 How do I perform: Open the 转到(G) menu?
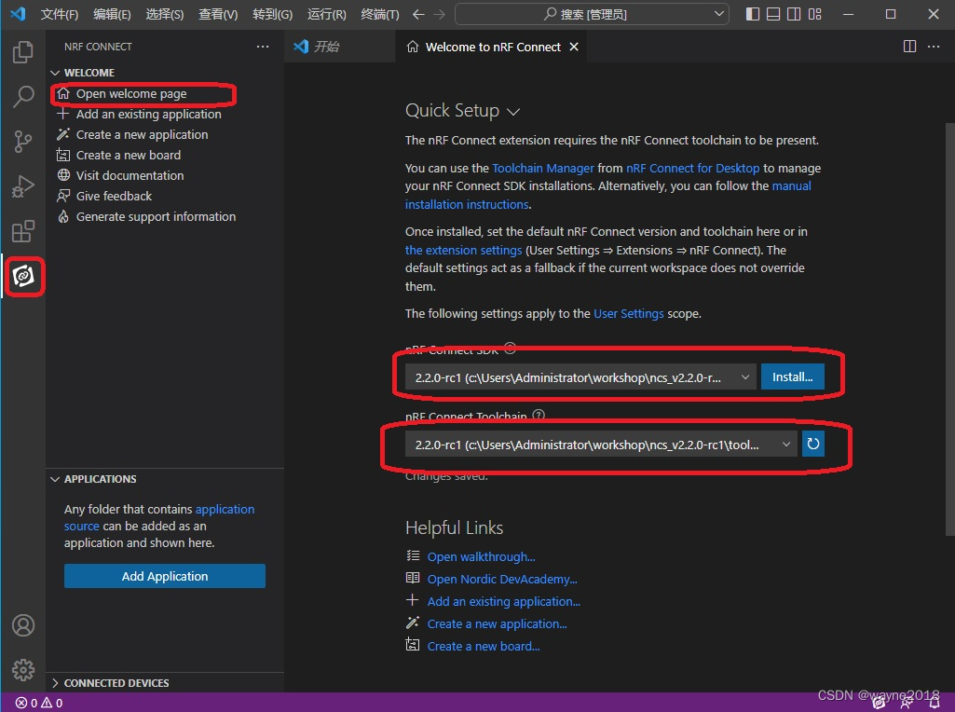pyautogui.click(x=272, y=14)
